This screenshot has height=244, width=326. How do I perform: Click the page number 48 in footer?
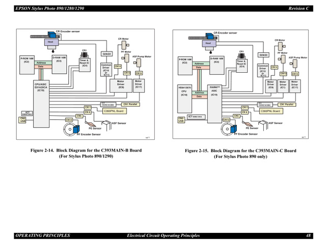(x=308, y=235)
